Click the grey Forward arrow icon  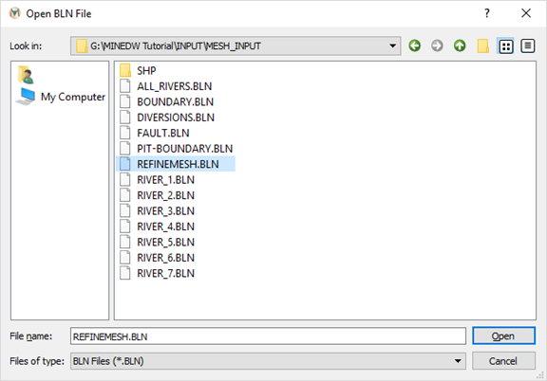click(x=437, y=45)
